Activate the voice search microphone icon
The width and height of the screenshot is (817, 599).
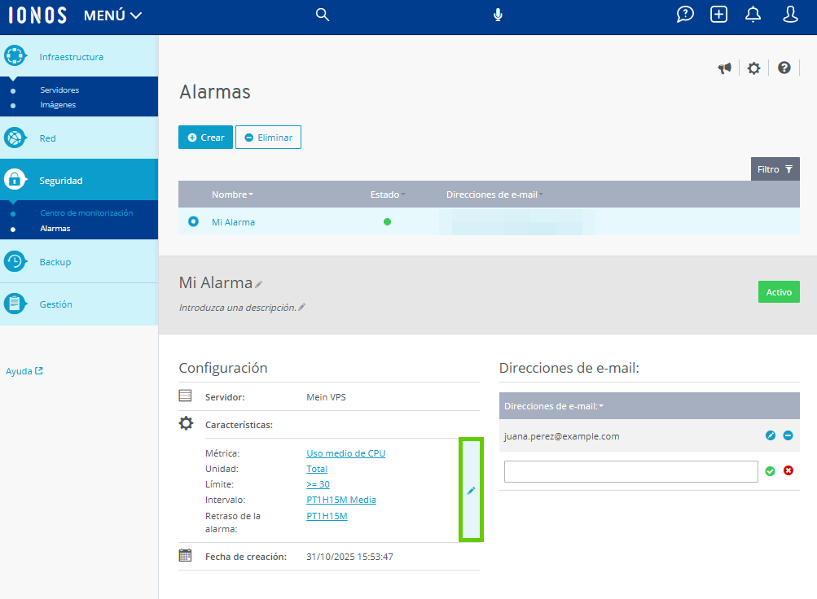pos(498,14)
